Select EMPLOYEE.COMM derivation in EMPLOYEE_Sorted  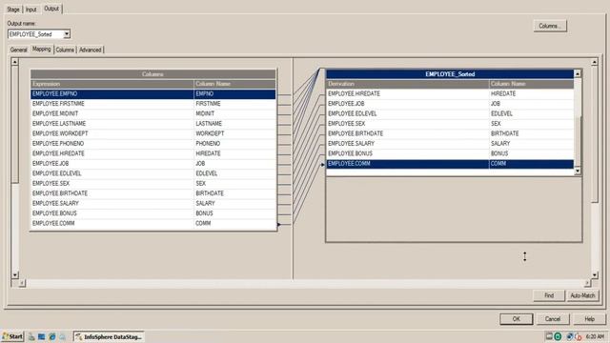click(407, 164)
